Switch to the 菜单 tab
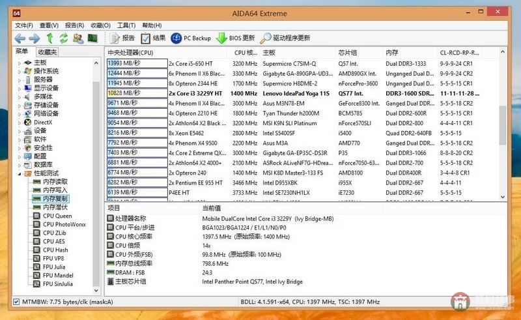This screenshot has height=320, width=521. pyautogui.click(x=22, y=51)
